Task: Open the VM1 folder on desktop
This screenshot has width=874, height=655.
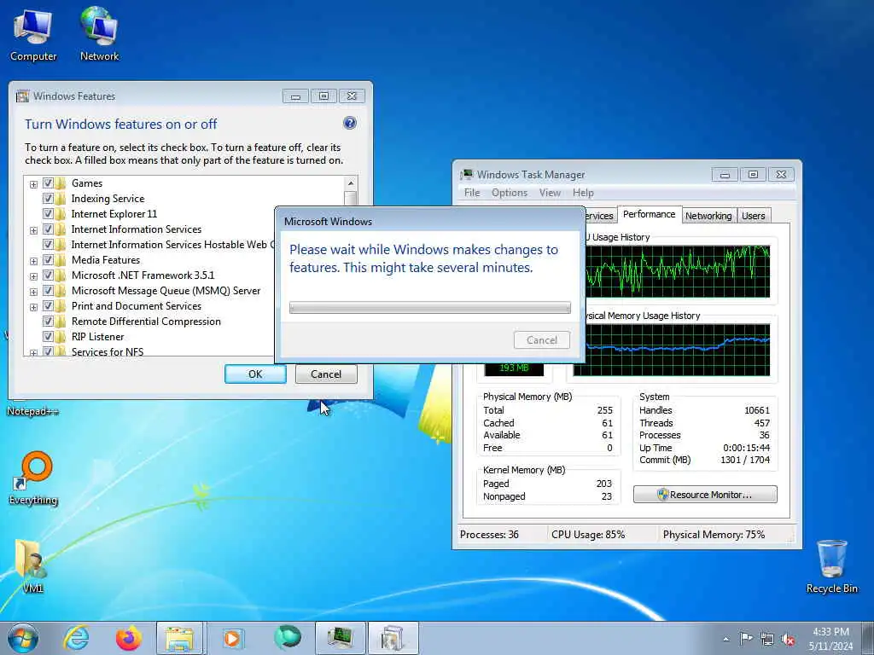Action: click(32, 565)
